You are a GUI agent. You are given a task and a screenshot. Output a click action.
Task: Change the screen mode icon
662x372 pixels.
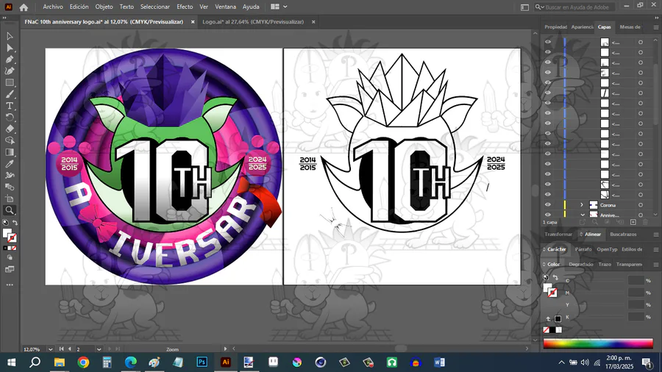pos(10,269)
